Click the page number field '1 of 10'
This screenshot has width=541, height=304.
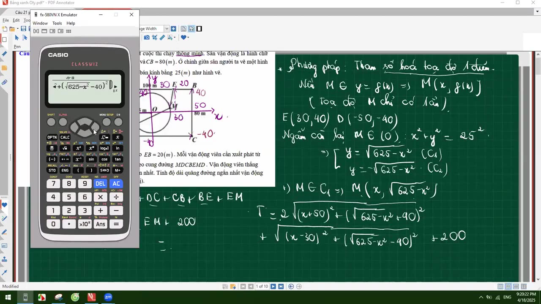click(x=262, y=286)
